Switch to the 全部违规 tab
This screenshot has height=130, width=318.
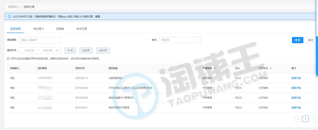click(15, 29)
